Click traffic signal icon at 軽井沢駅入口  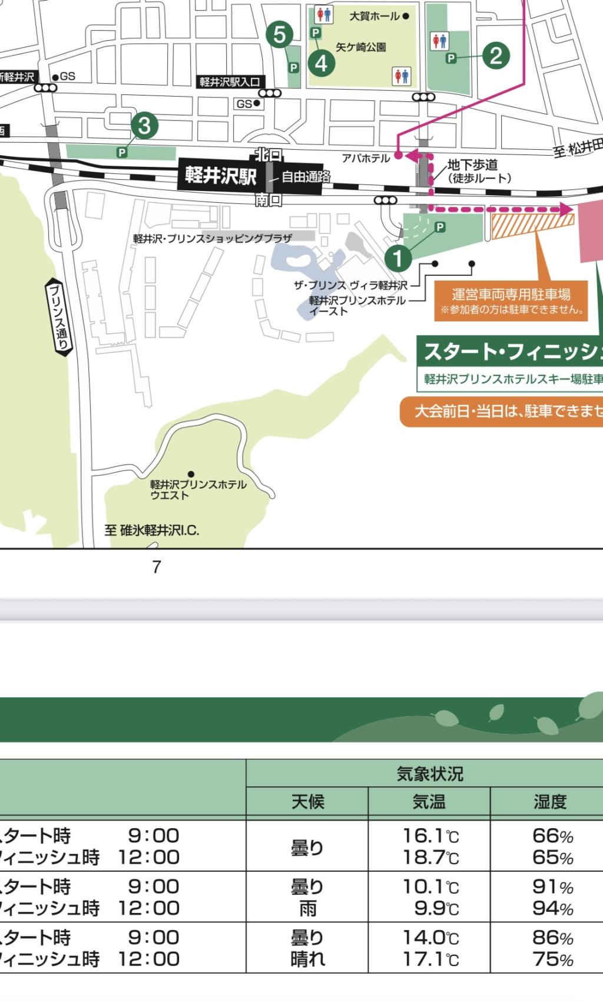[270, 93]
